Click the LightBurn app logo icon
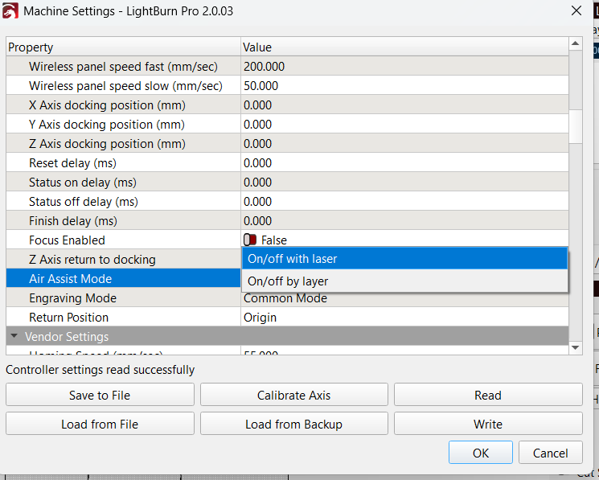Screen dimensions: 599x480 pyautogui.click(x=11, y=11)
